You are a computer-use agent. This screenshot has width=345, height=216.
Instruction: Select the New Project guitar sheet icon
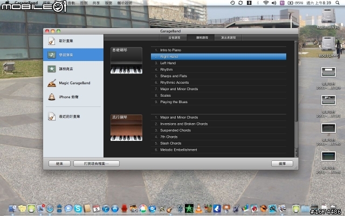(x=52, y=41)
